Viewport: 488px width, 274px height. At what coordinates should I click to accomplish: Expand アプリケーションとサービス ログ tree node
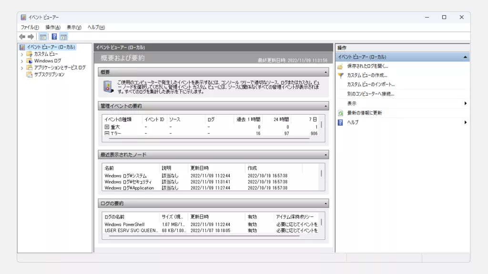point(22,68)
